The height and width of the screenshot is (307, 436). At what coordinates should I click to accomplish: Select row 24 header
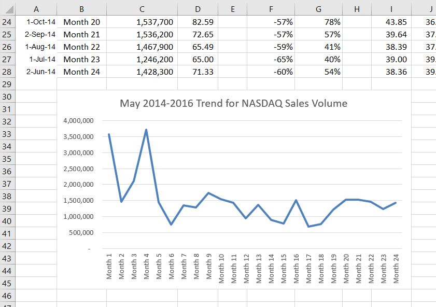coord(7,22)
